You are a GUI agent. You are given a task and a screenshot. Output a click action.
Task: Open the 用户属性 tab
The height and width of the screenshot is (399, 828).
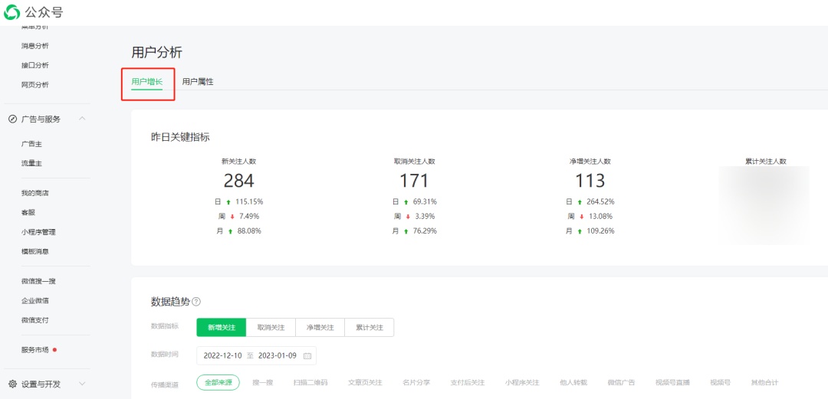tap(198, 81)
